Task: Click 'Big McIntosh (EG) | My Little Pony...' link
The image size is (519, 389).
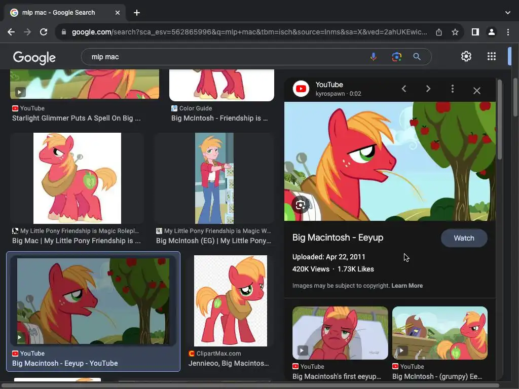Action: tap(213, 241)
